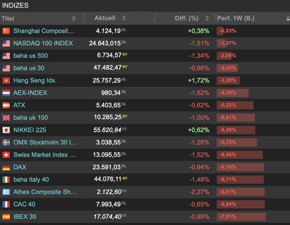Image resolution: width=290 pixels, height=225 pixels.
Task: Toggle sorting on Diff. (%) column arrows
Action: coord(207,19)
